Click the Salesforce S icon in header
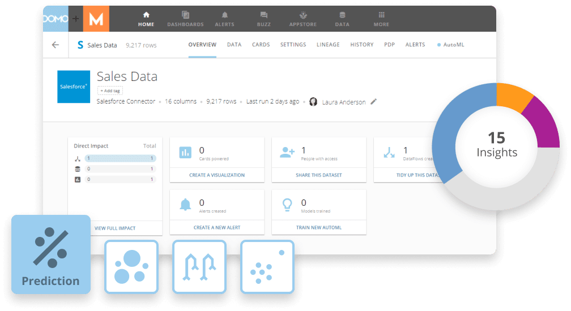 pyautogui.click(x=80, y=45)
